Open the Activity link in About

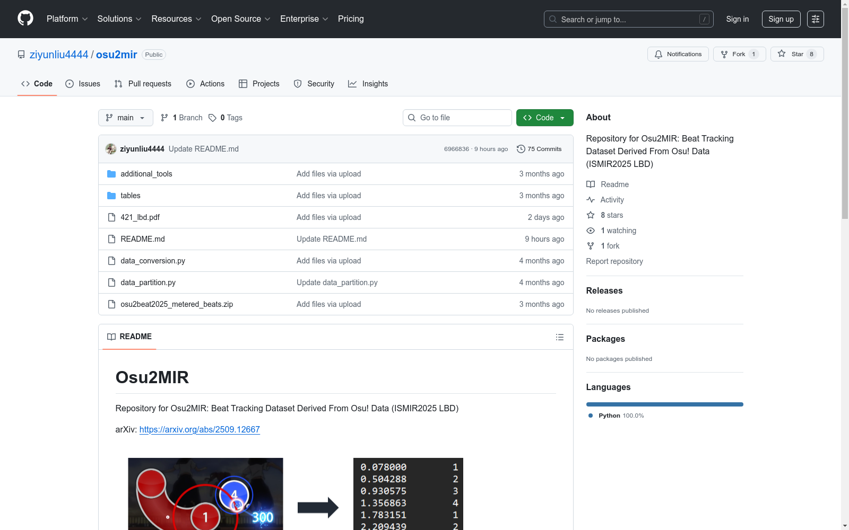(605, 200)
